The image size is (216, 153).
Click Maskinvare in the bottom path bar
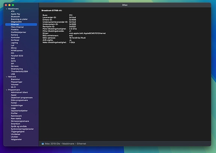[68, 144]
